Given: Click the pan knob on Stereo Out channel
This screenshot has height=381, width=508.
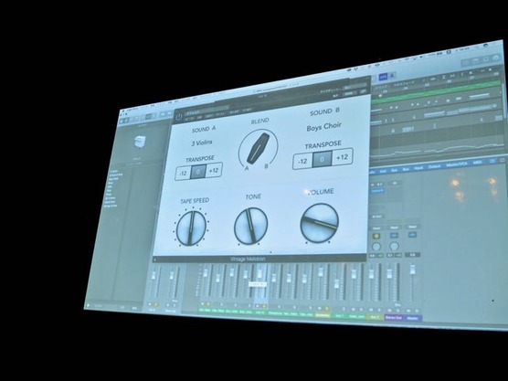Looking at the screenshot, I should click(394, 246).
